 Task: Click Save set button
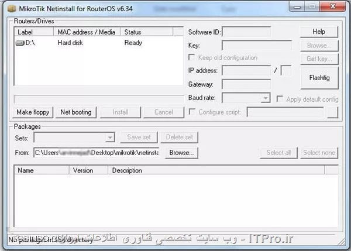point(139,137)
